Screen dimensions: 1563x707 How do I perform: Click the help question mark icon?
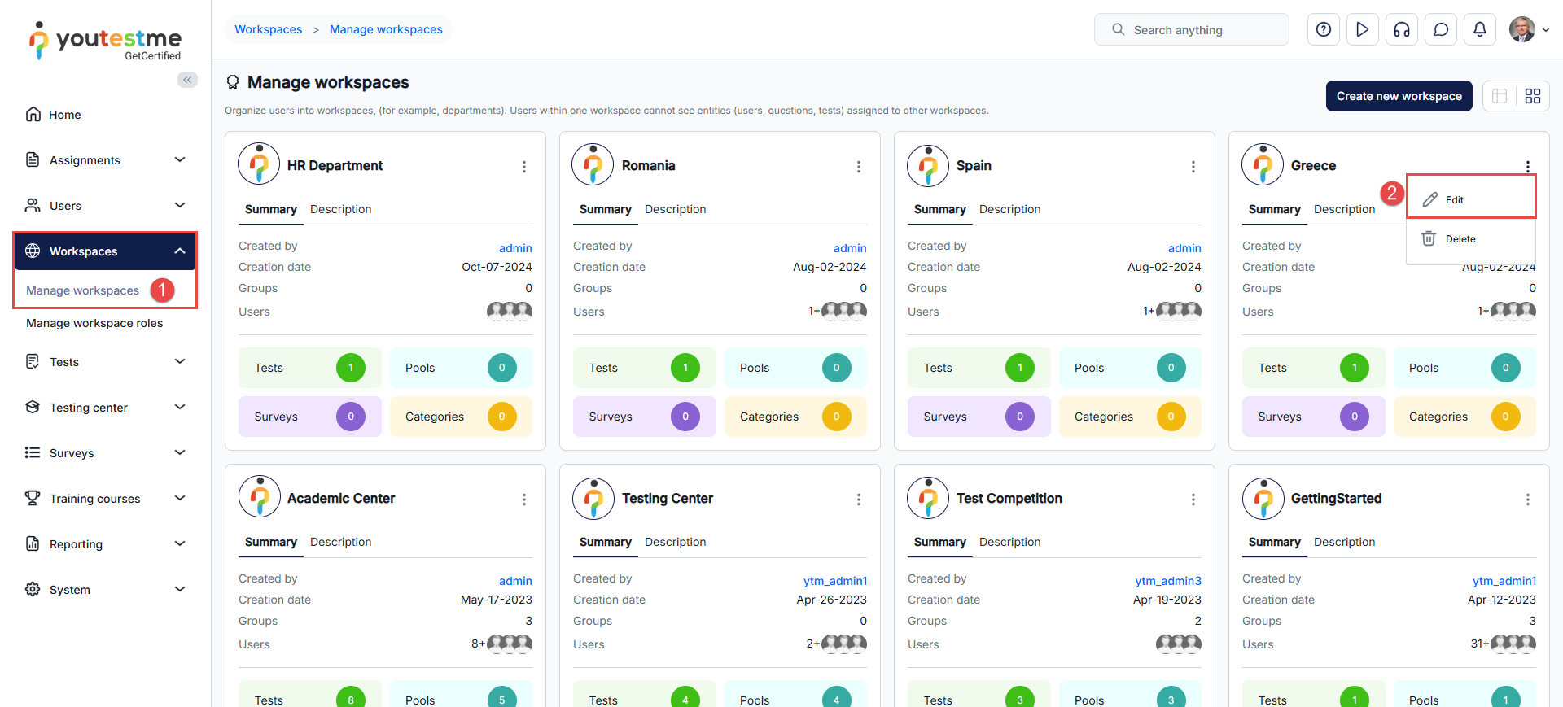1324,30
